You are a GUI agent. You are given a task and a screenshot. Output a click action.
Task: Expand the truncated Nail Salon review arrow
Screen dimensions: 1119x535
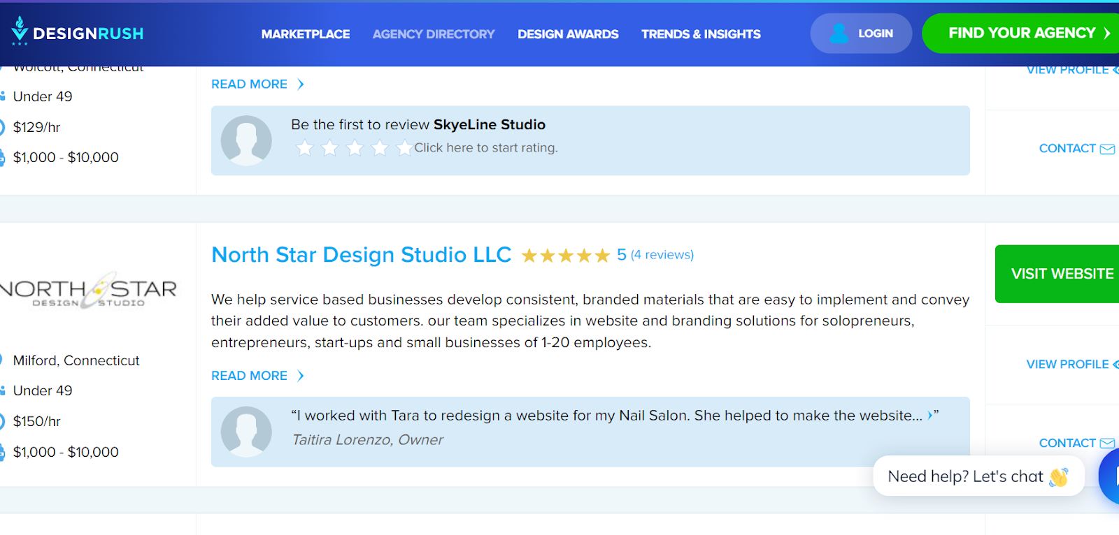[930, 416]
